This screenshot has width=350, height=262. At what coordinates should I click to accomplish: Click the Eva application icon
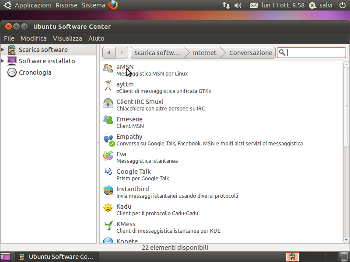click(108, 155)
